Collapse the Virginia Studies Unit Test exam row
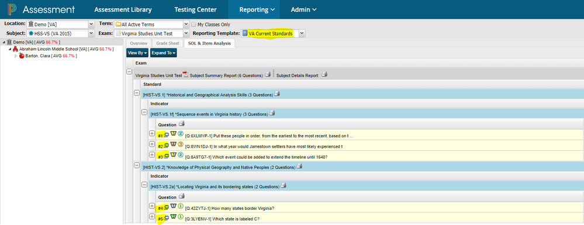 click(129, 72)
